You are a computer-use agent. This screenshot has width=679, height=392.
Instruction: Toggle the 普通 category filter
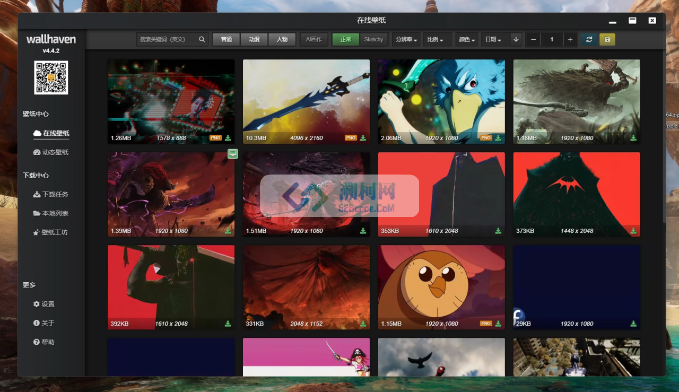tap(227, 39)
